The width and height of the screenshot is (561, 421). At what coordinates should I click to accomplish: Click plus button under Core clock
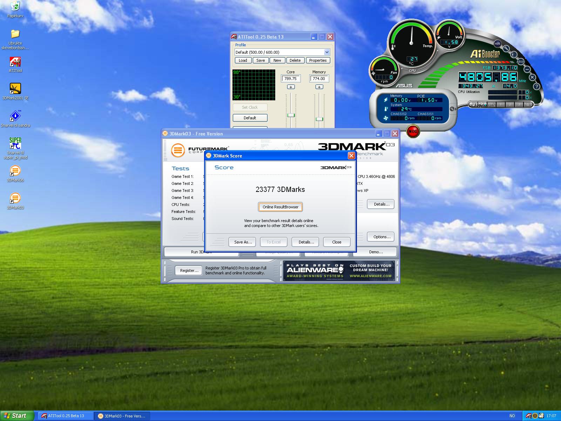pyautogui.click(x=291, y=87)
